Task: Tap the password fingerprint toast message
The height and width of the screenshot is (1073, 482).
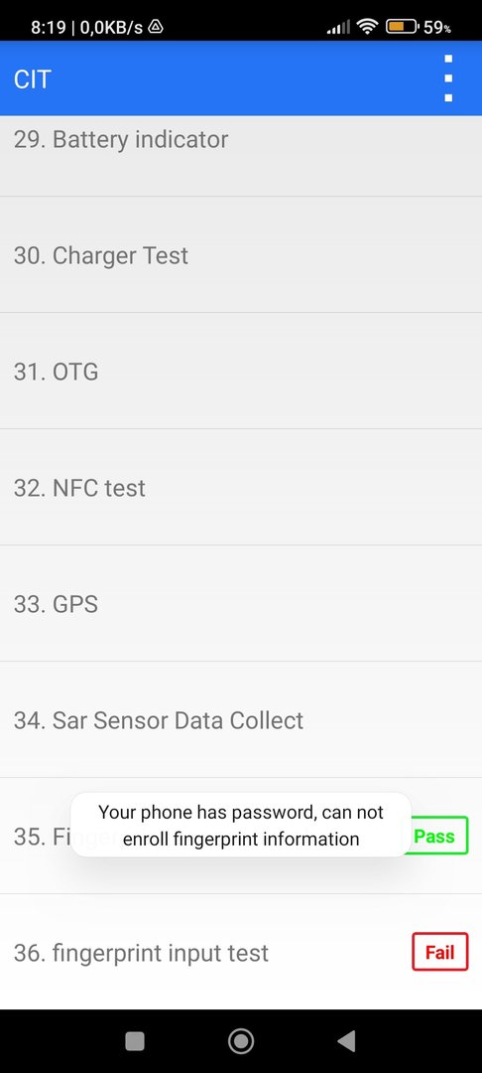Action: (x=241, y=826)
